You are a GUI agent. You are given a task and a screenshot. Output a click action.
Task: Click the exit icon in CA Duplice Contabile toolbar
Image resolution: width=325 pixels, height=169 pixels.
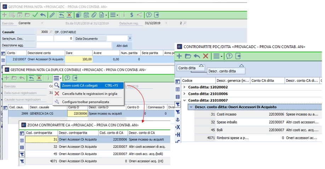pyautogui.click(x=75, y=78)
